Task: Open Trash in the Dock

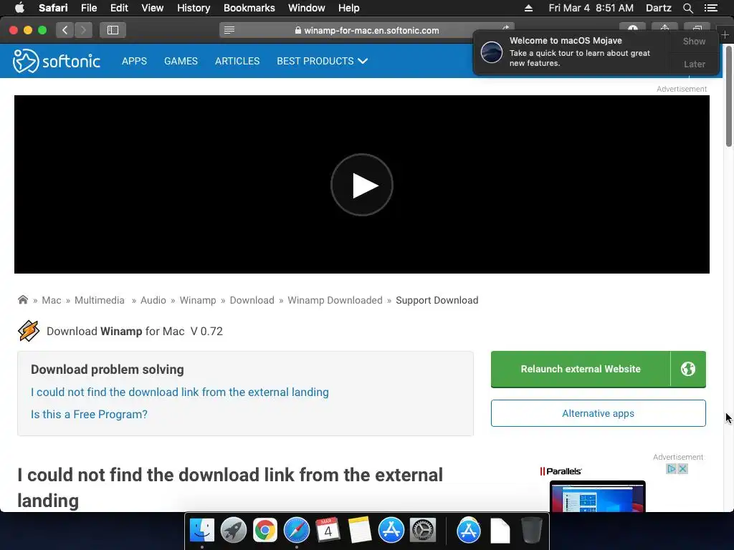Action: click(531, 531)
